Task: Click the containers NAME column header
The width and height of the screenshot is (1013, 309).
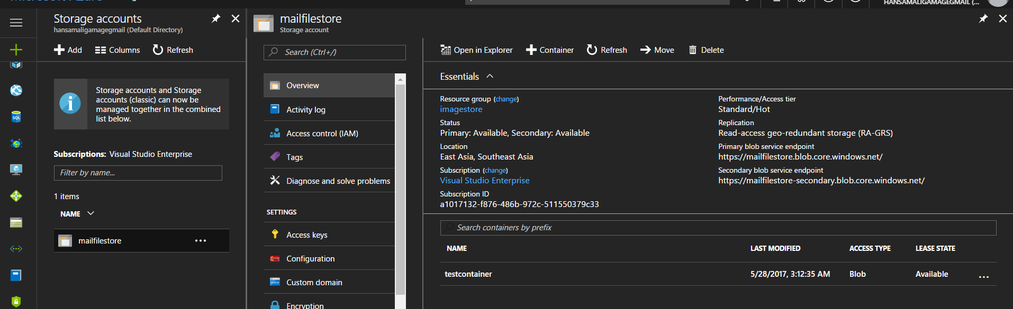Action: [457, 248]
